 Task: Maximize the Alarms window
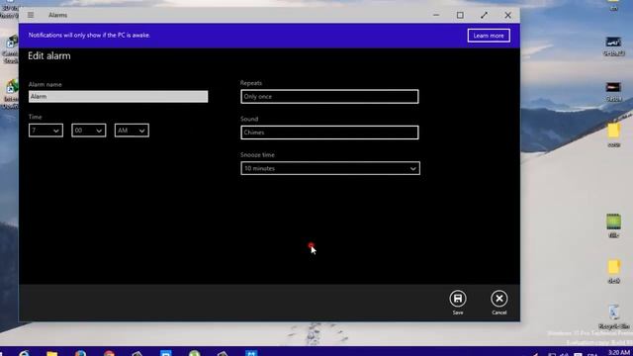(460, 15)
